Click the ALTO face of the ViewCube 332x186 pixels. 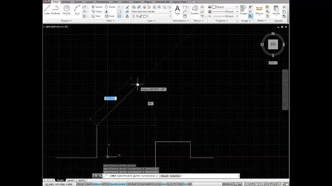pos(273,44)
